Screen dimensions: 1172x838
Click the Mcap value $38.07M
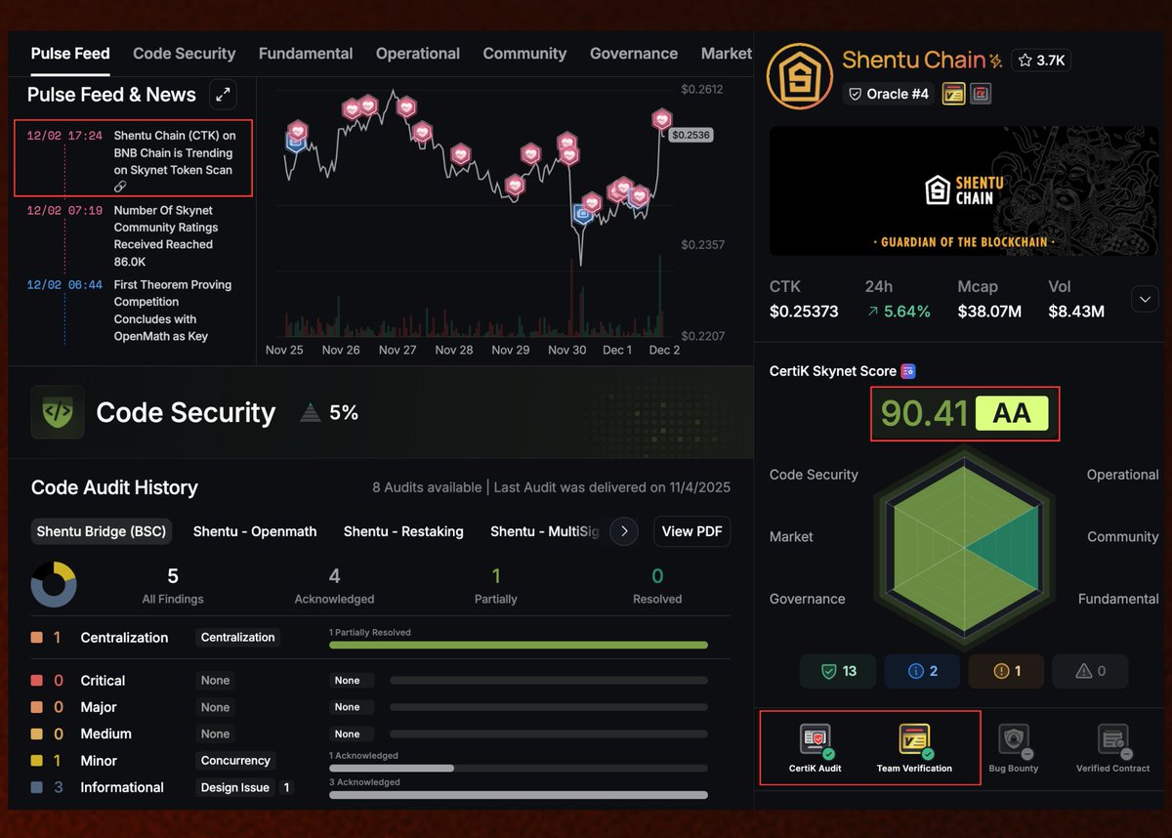click(989, 312)
